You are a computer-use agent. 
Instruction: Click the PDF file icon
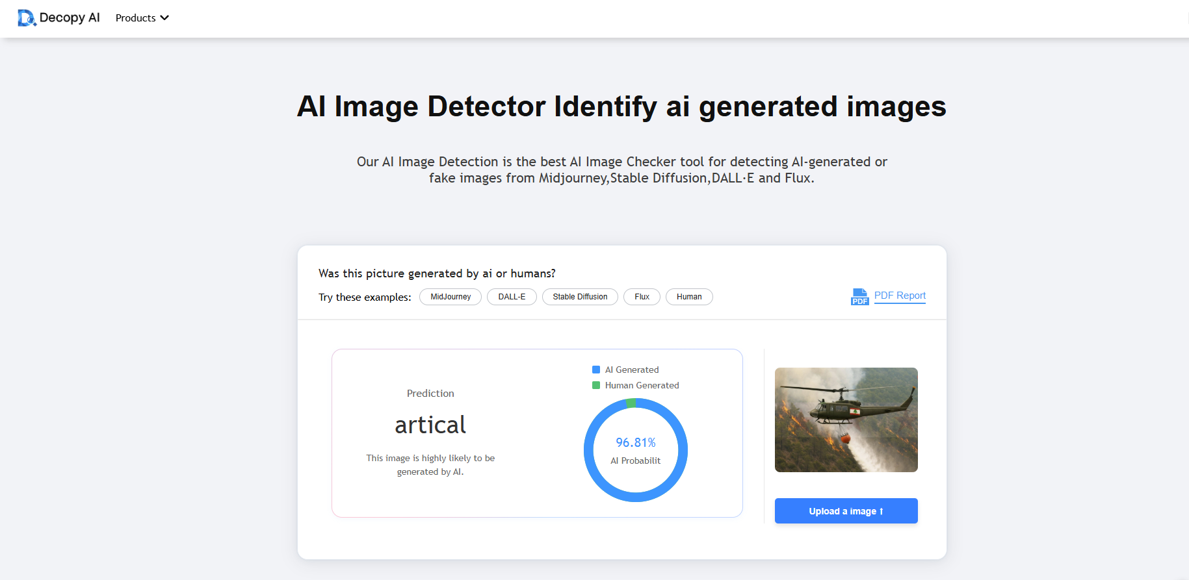pos(859,297)
